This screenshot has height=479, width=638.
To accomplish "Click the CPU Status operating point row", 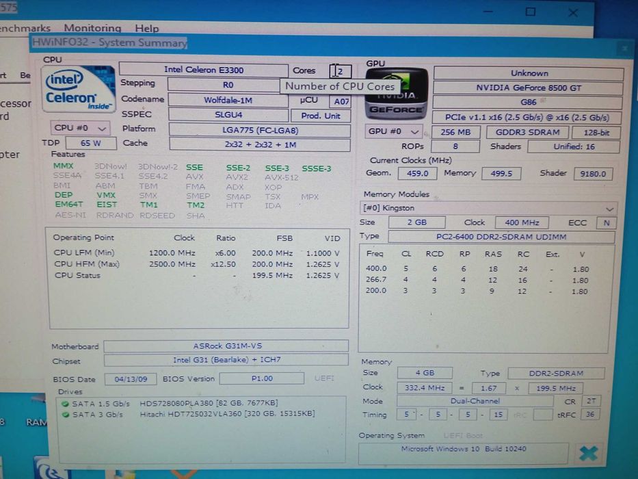I will pyautogui.click(x=196, y=275).
